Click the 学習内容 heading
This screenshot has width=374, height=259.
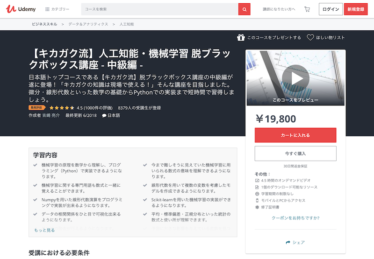pyautogui.click(x=45, y=155)
